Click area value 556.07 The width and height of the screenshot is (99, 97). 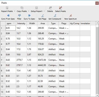click(x=41, y=49)
